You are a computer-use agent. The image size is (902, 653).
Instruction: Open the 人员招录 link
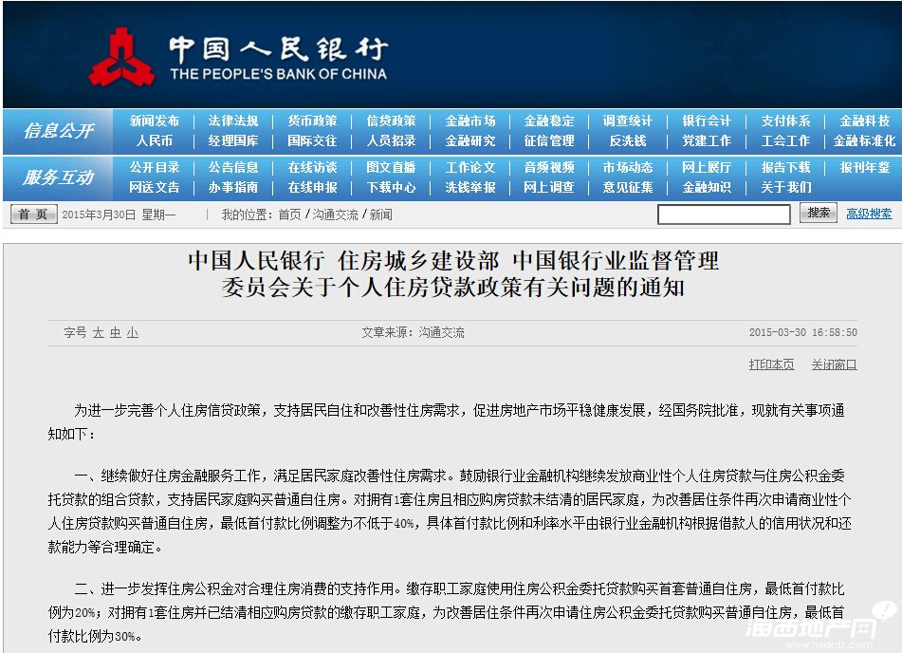click(x=391, y=141)
